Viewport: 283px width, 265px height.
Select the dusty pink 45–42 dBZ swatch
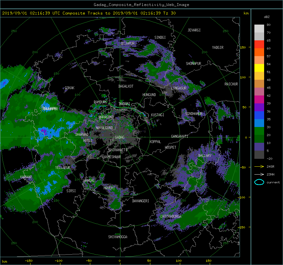coord(259,91)
